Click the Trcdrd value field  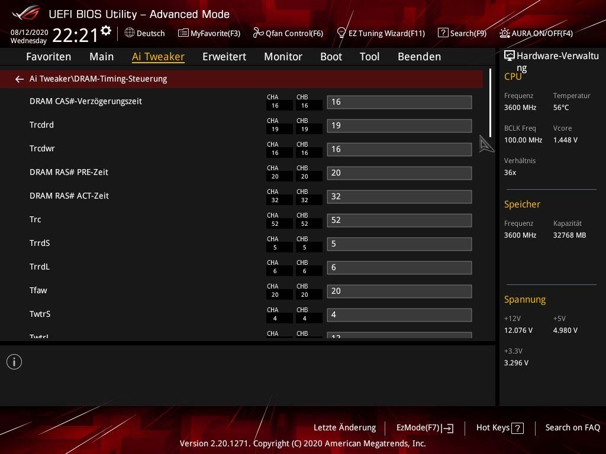(399, 126)
